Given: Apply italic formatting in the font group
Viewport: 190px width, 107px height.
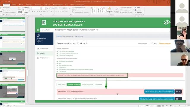Looking at the screenshot, I should coord(35,12).
